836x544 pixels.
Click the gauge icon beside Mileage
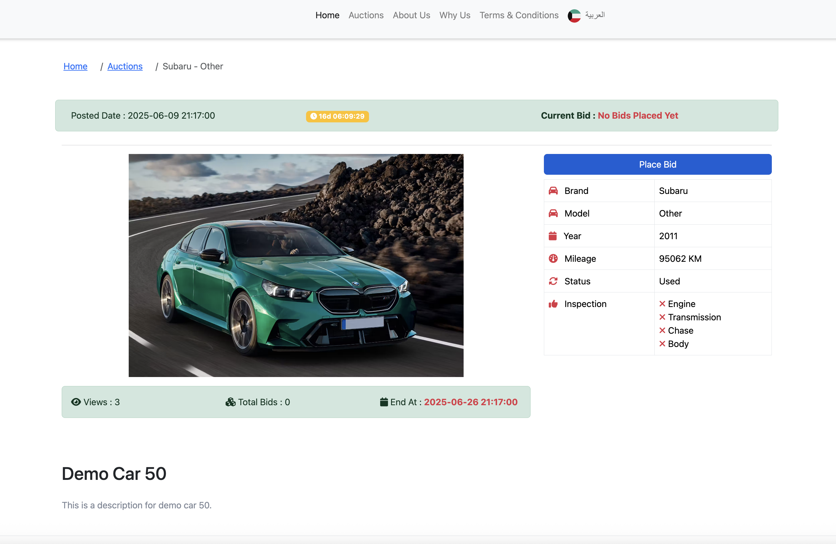tap(553, 258)
